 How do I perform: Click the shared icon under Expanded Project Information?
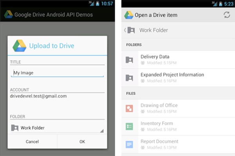(143, 81)
